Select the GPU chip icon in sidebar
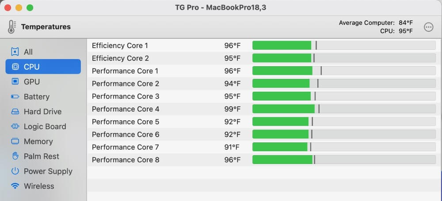This screenshot has width=442, height=201. point(15,82)
